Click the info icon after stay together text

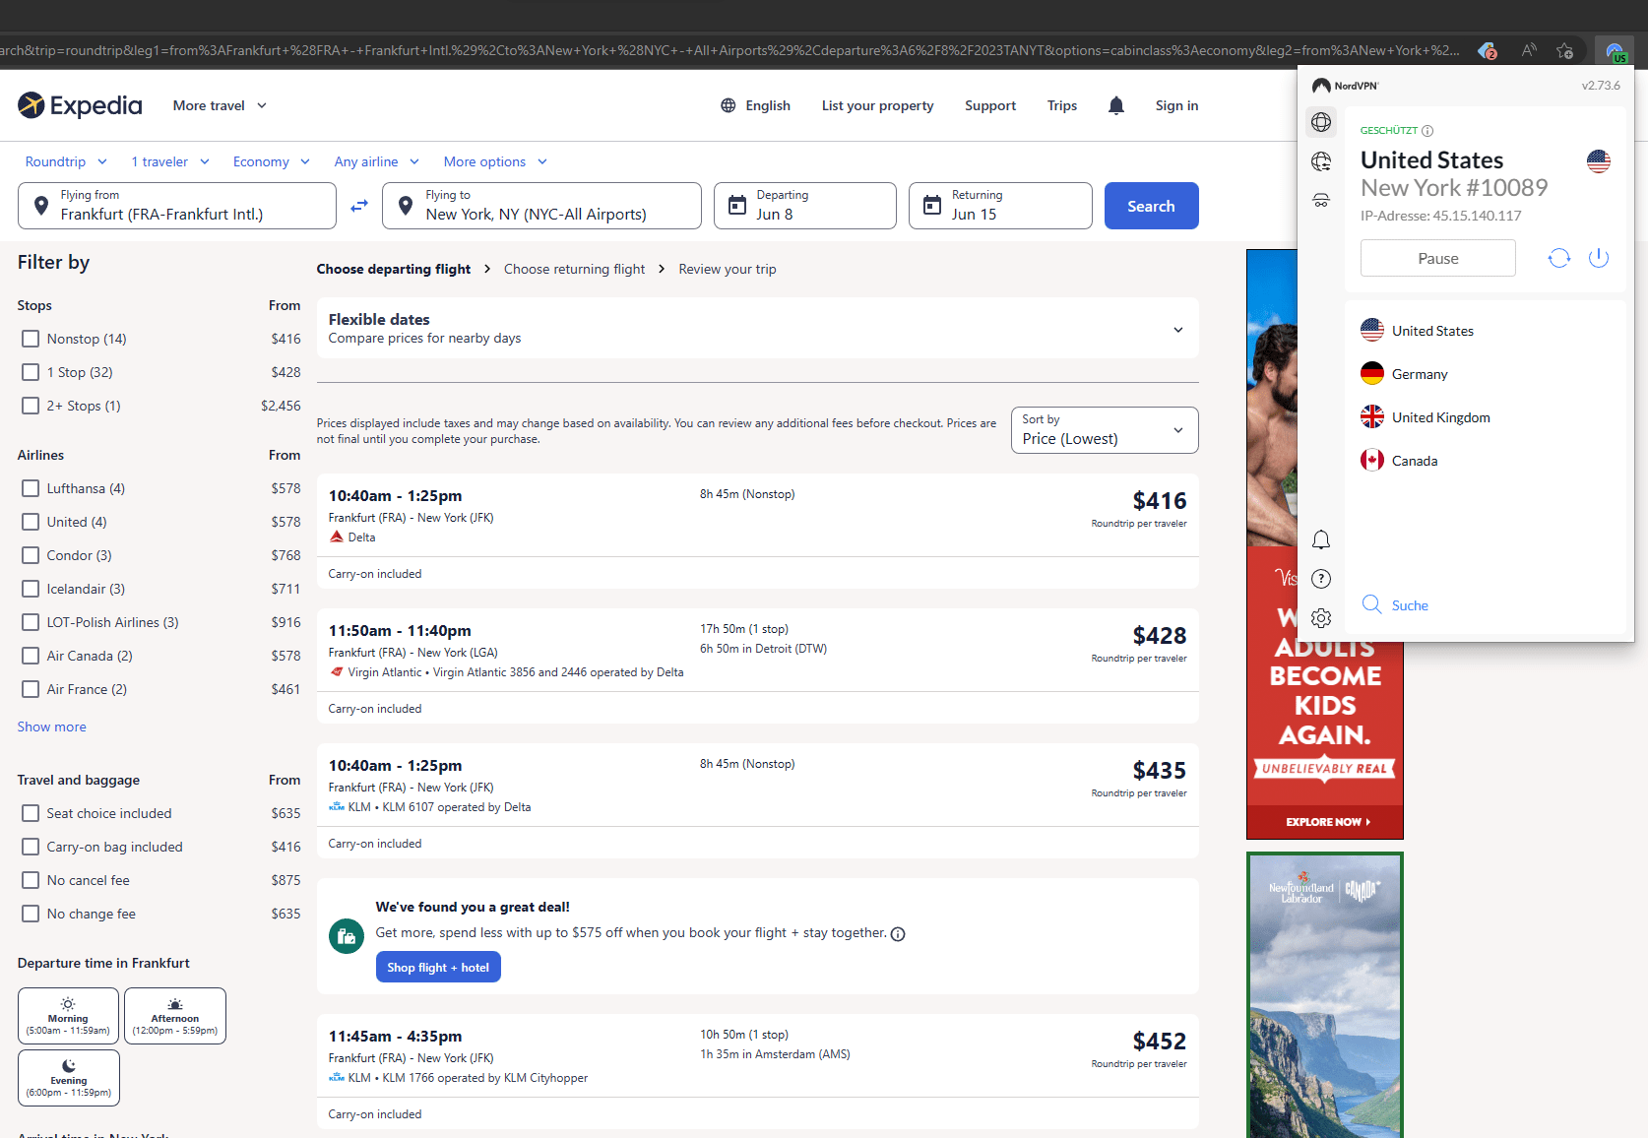pyautogui.click(x=898, y=934)
